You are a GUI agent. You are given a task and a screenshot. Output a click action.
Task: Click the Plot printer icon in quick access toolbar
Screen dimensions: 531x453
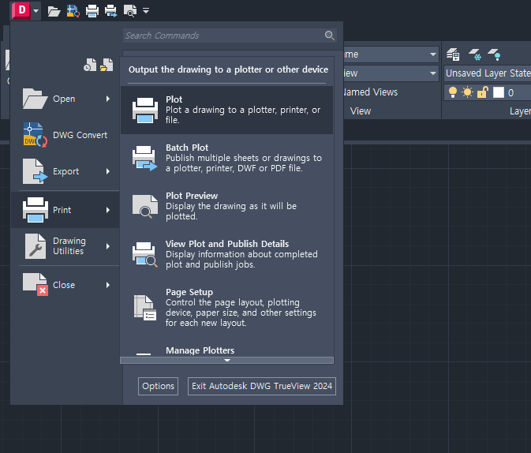pos(92,11)
